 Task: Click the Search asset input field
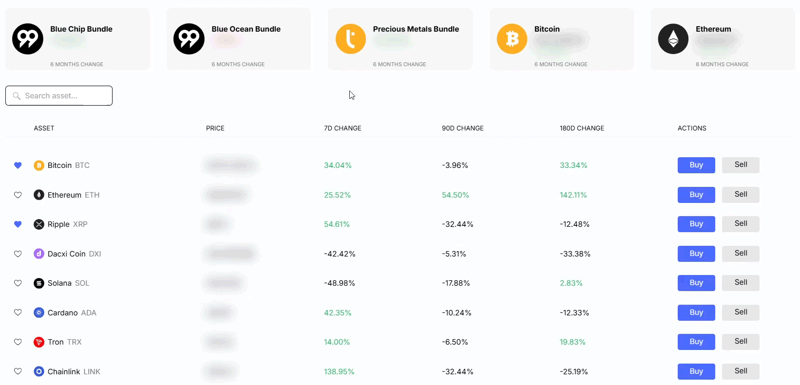(x=58, y=95)
